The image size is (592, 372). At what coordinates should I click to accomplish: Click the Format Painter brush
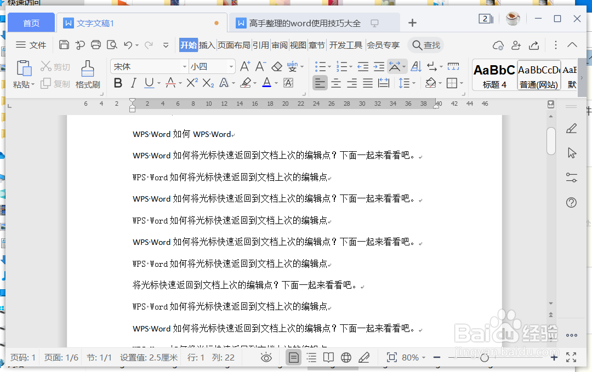pyautogui.click(x=88, y=68)
